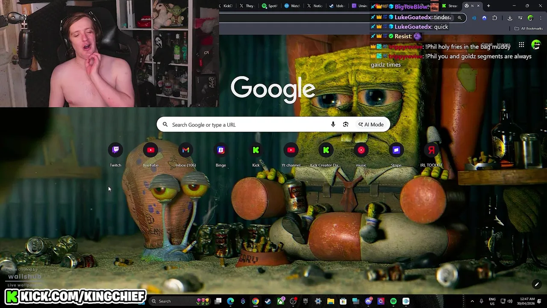The width and height of the screenshot is (547, 308).
Task: Launch Microsoft Edge from taskbar
Action: pyautogui.click(x=231, y=301)
